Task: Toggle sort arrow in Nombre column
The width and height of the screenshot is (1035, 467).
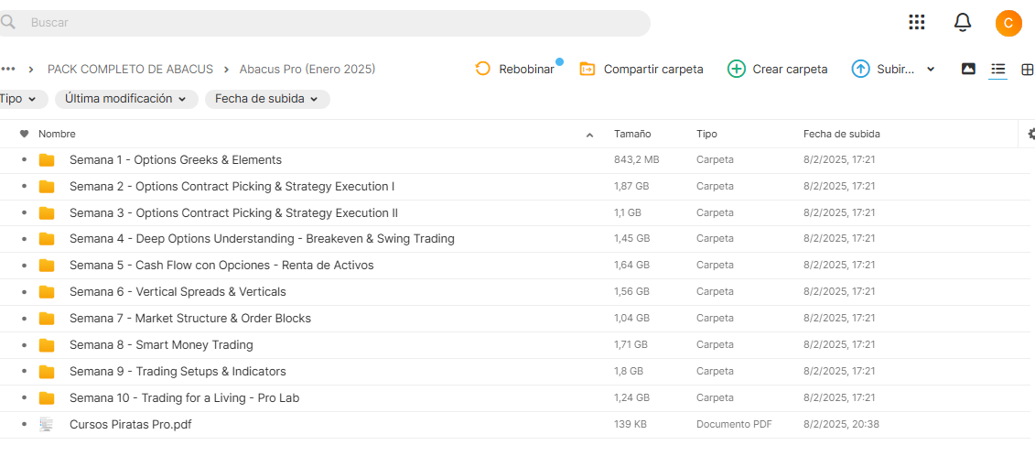Action: [589, 135]
